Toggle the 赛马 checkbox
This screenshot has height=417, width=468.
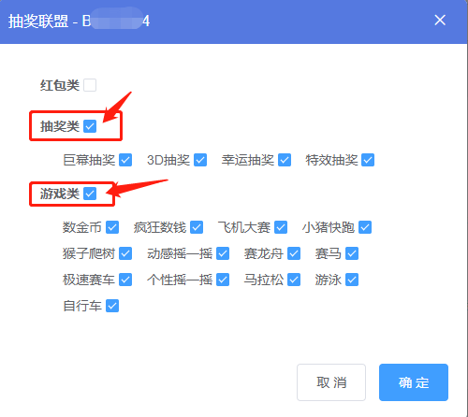(x=352, y=253)
